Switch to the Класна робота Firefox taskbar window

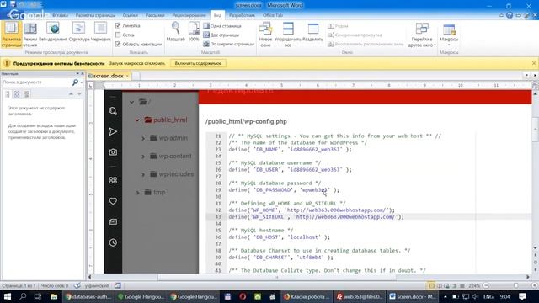(x=307, y=296)
